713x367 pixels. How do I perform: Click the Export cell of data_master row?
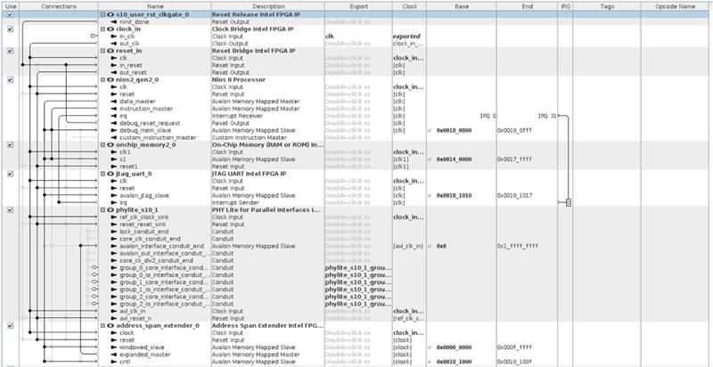[x=358, y=102]
